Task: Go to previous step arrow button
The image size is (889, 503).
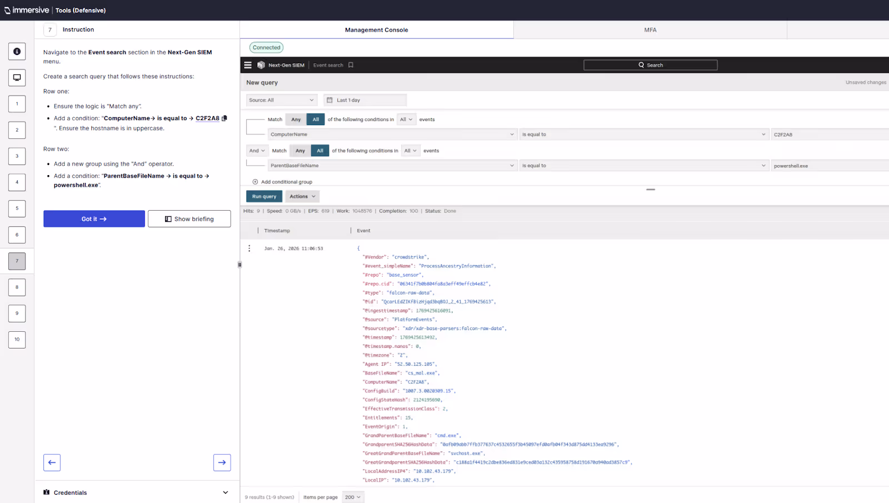Action: click(52, 462)
